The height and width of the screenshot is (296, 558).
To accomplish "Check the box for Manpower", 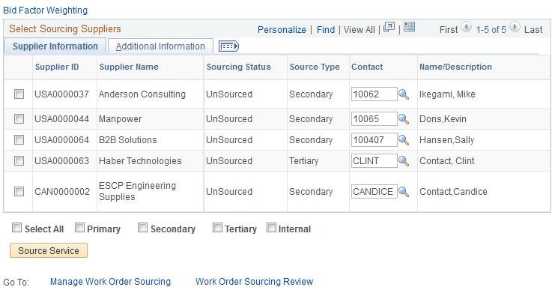I will (x=19, y=119).
